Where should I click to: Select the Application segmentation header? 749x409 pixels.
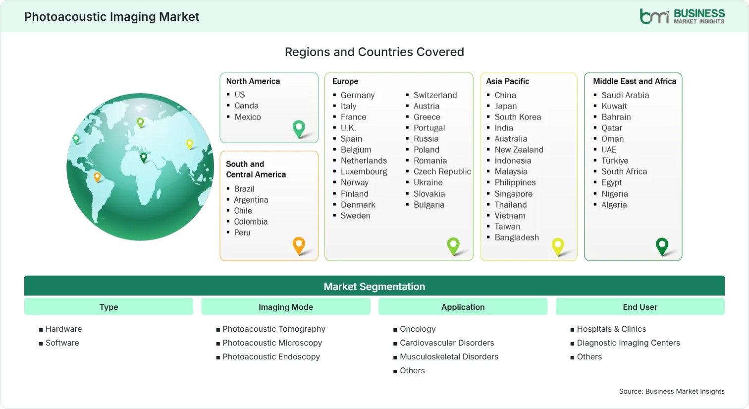pyautogui.click(x=463, y=307)
